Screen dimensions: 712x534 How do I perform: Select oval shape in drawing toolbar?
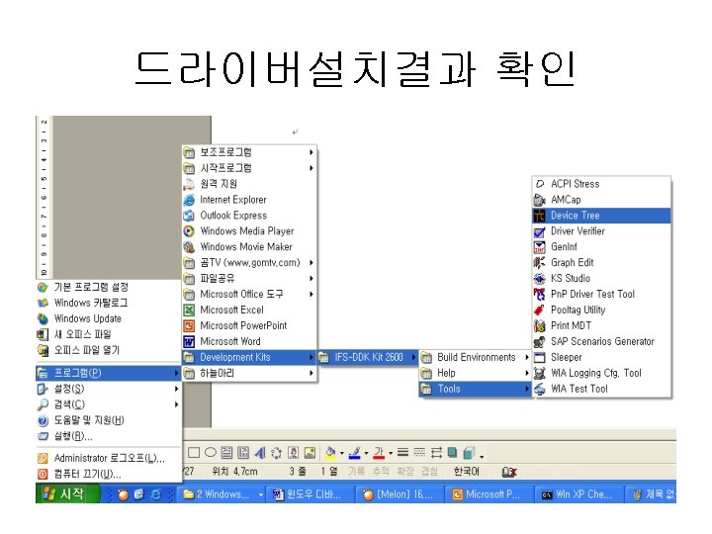[211, 452]
